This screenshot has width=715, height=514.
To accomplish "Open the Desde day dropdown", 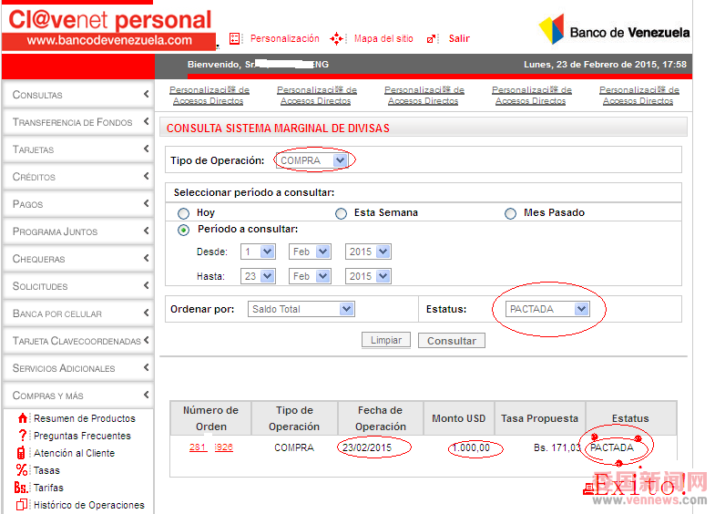I will [x=258, y=252].
